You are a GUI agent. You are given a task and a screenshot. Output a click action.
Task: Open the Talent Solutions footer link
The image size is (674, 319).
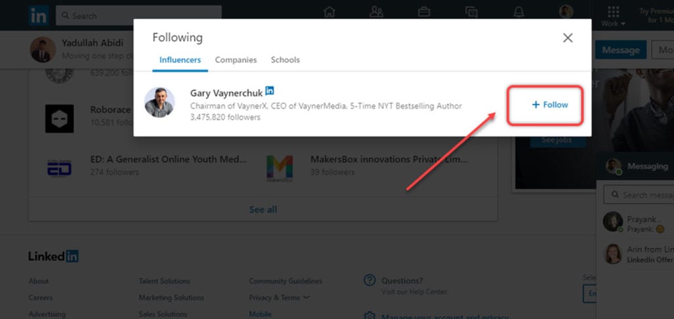point(164,282)
